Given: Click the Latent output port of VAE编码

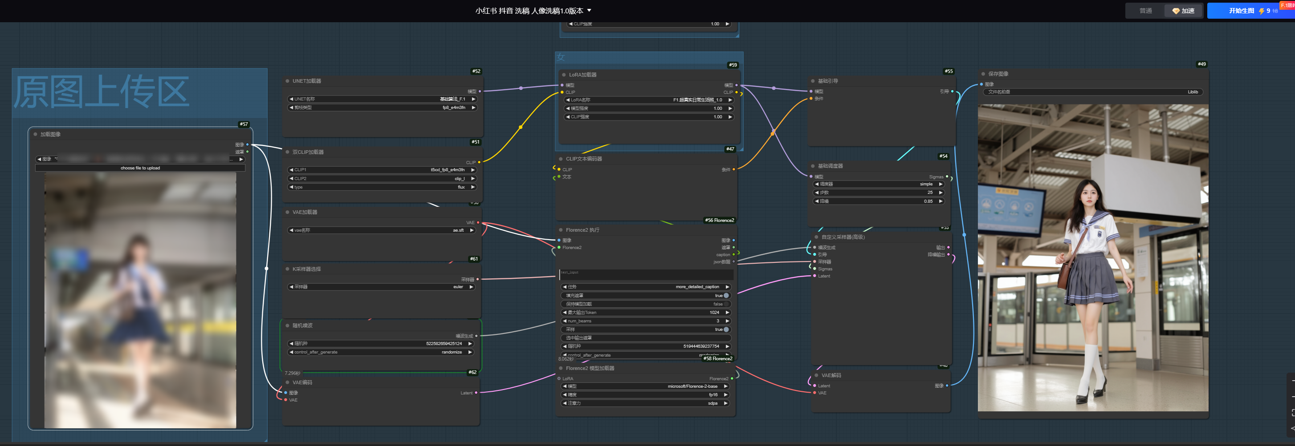Looking at the screenshot, I should pos(476,393).
